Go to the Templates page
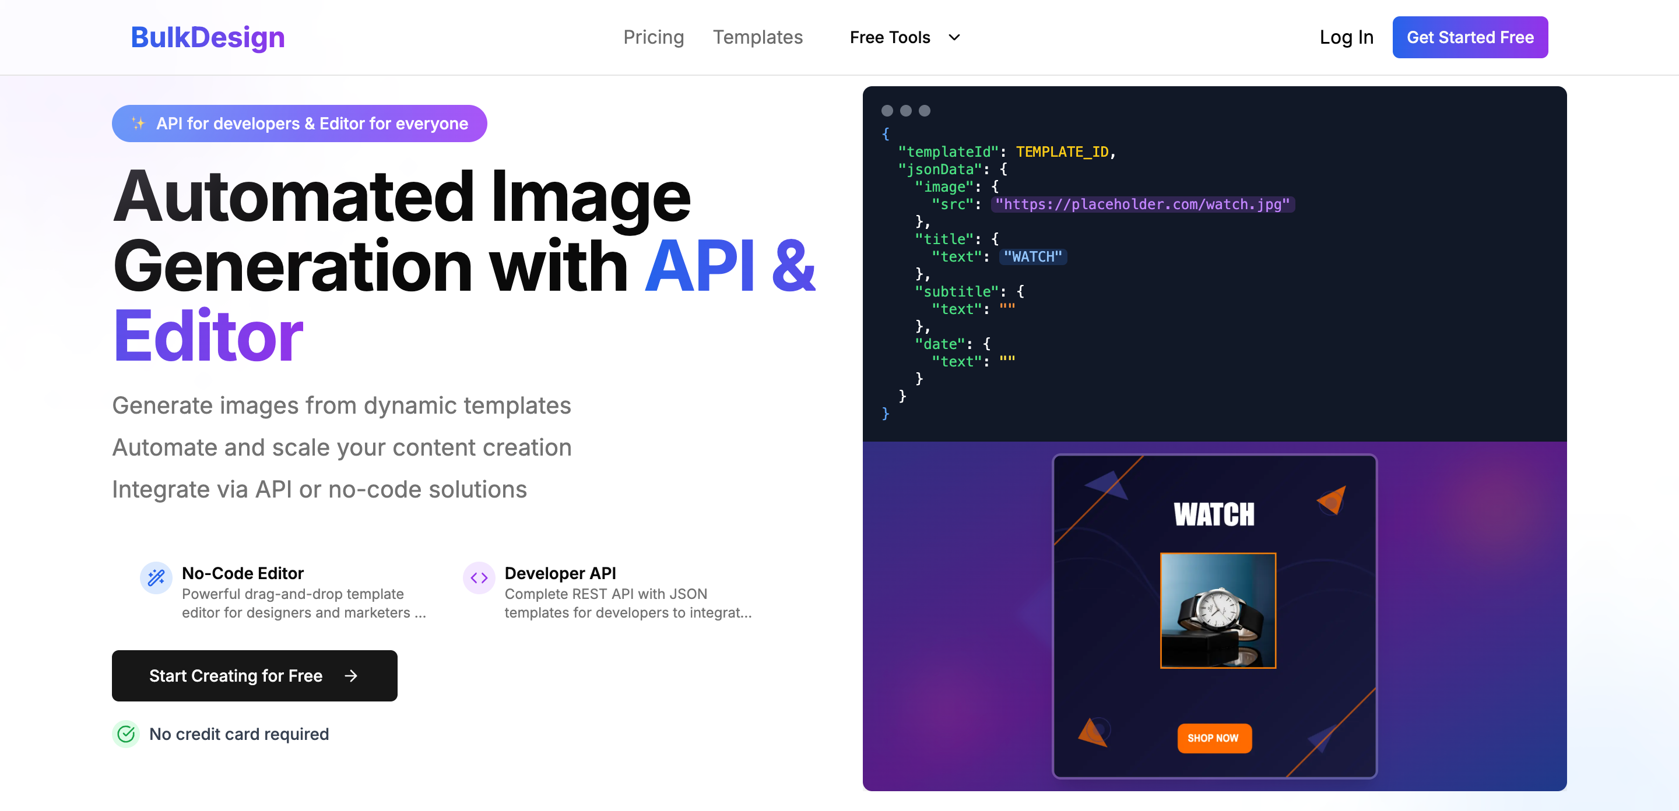 757,37
